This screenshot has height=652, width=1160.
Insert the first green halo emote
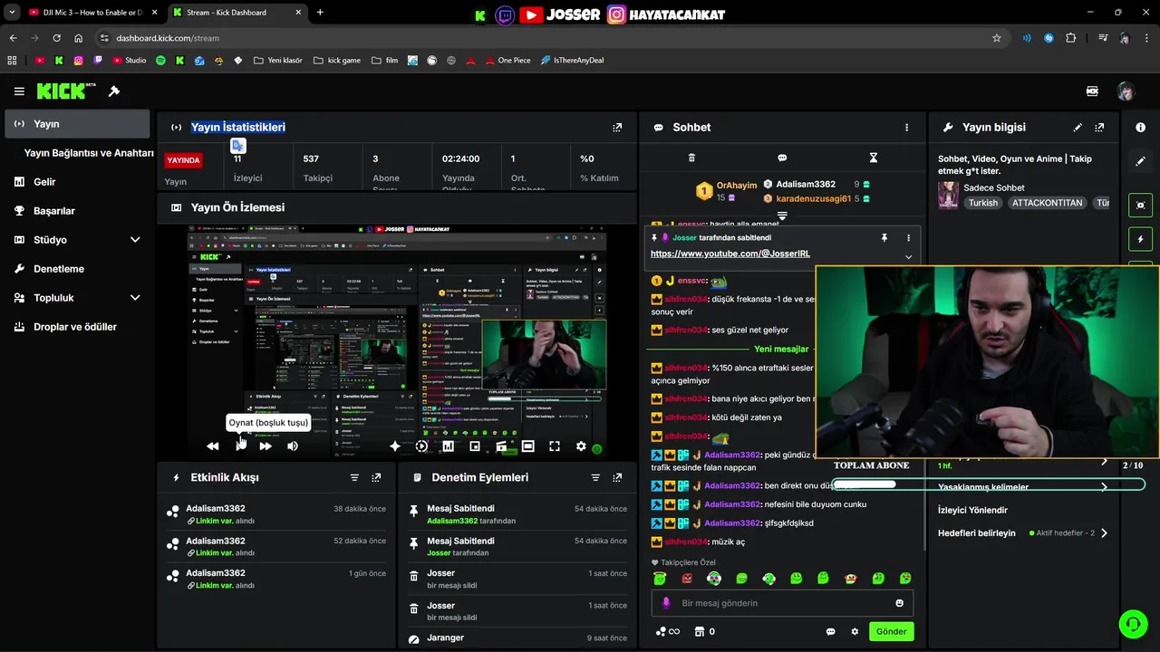pos(660,579)
